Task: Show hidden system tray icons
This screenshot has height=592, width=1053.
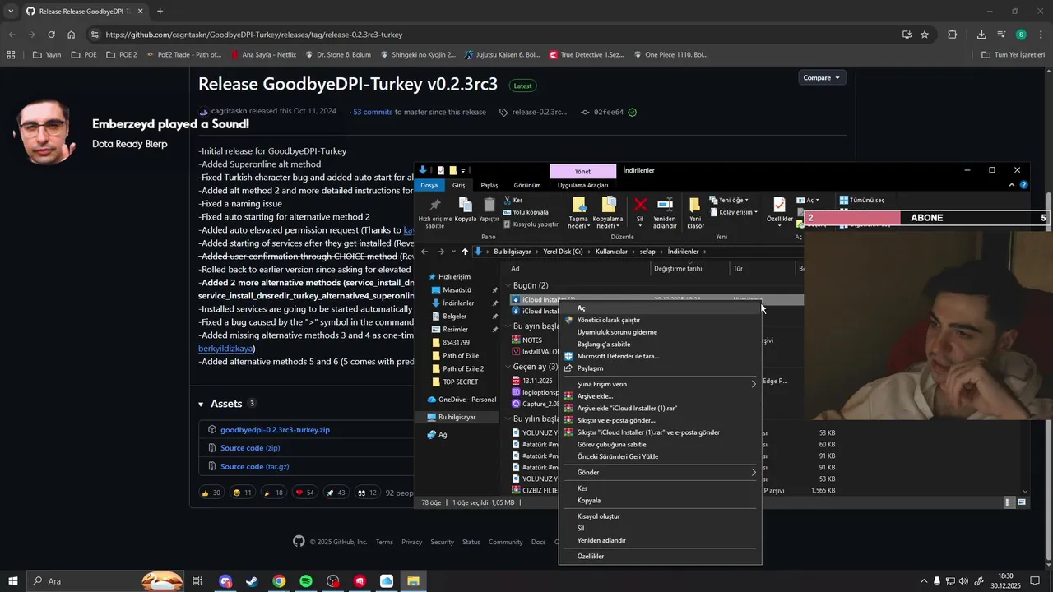Action: (x=923, y=581)
